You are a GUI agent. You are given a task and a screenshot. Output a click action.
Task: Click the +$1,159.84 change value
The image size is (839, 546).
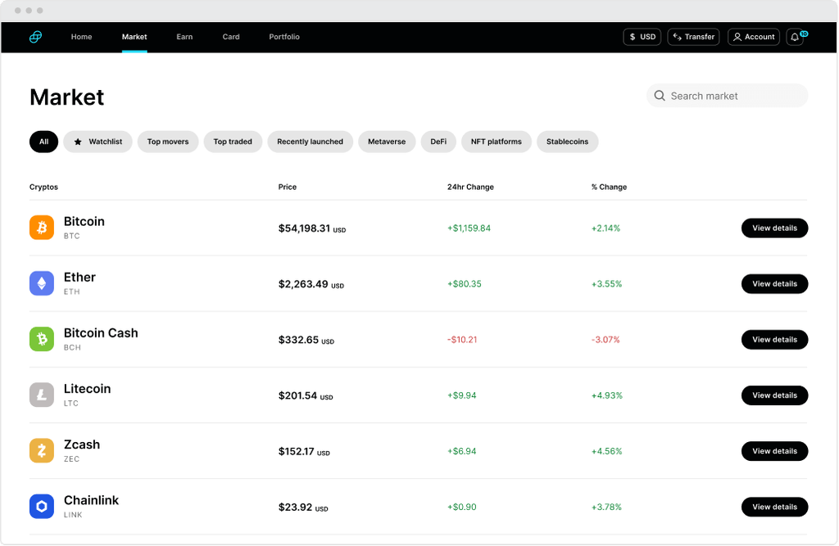[x=469, y=228]
